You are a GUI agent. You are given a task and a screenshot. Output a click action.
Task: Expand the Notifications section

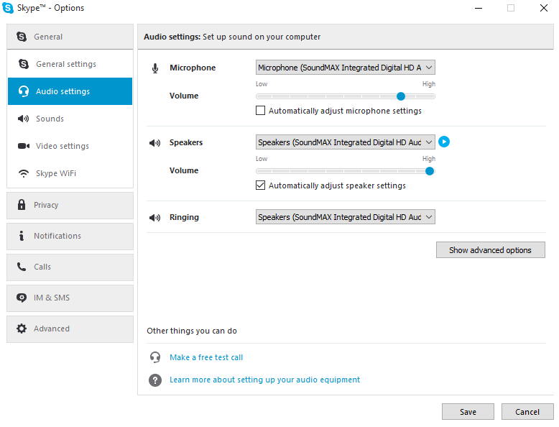tap(70, 237)
